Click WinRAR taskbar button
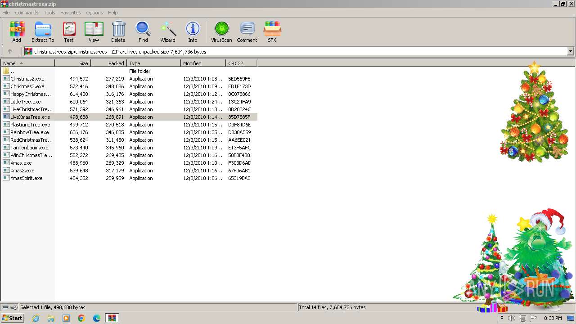The height and width of the screenshot is (324, 576). click(112, 318)
